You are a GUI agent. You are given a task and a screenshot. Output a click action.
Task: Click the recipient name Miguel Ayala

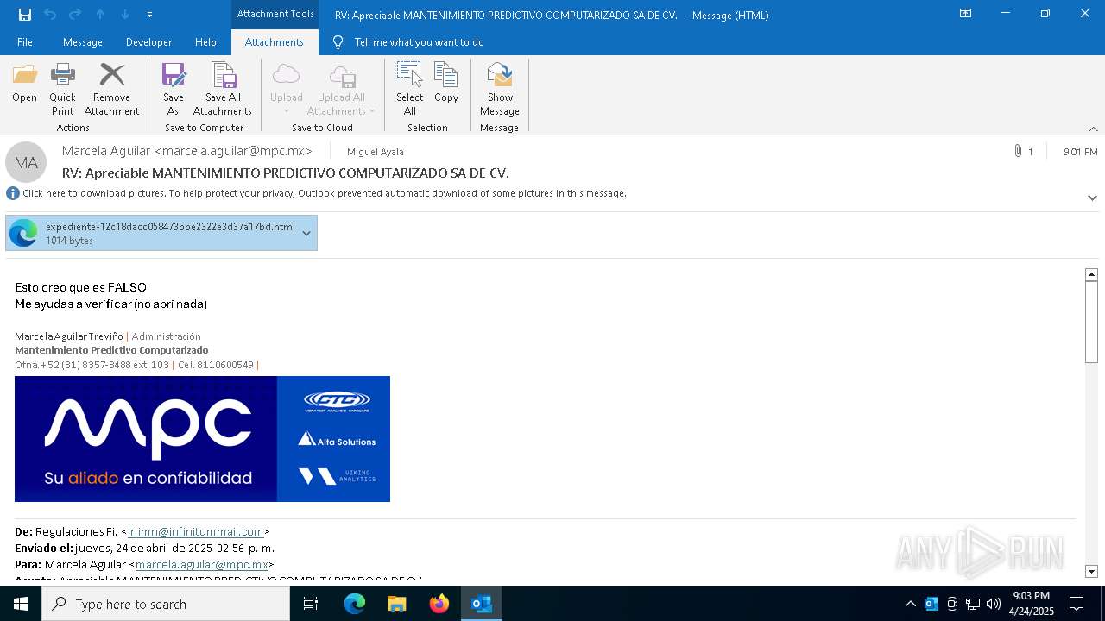(375, 152)
